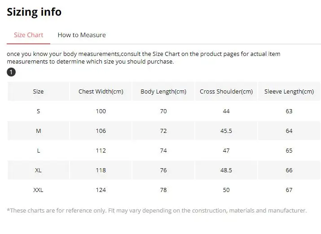Click the Cross Shoulder(cm) column header
Viewport: 321px width, 234px height.
pyautogui.click(x=226, y=91)
